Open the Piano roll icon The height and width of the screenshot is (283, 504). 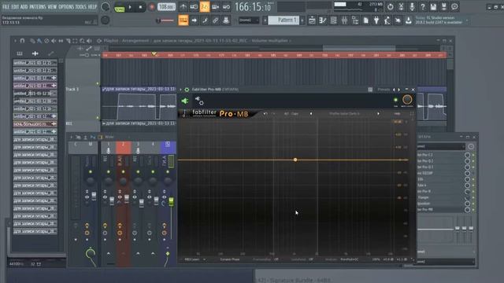pos(322,20)
